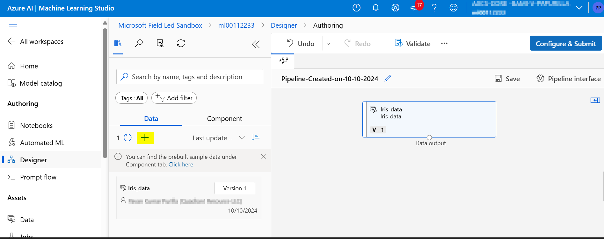Select the Iris_data node on canvas
604x239 pixels.
click(429, 119)
